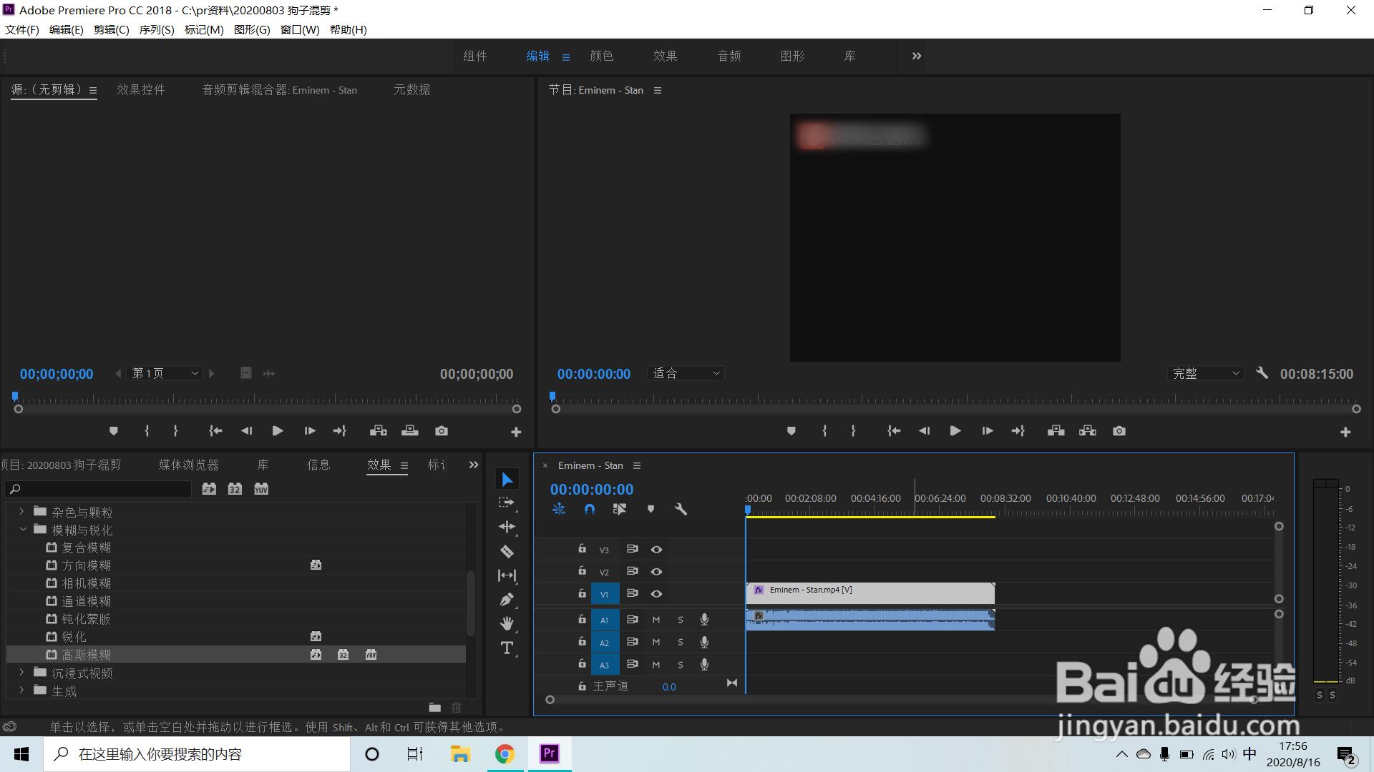Click the effects search field
Screen dimensions: 1374x772
(99, 489)
